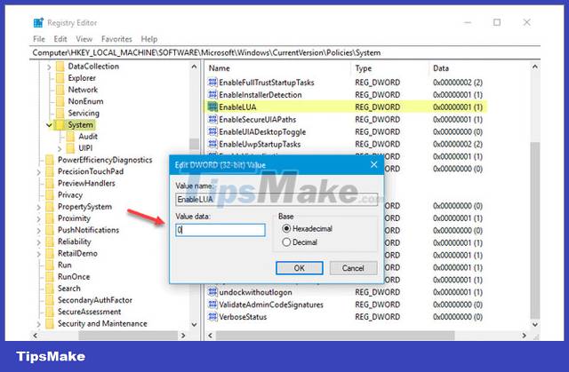The height and width of the screenshot is (372, 569).
Task: Click the NonEnum folder icon
Action: point(60,101)
